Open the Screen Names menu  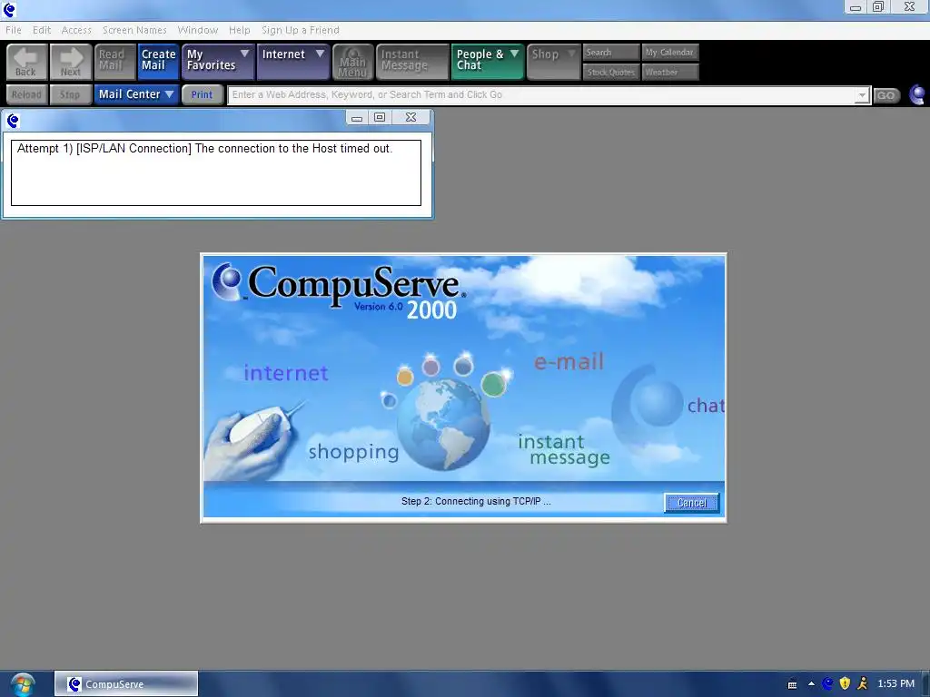[x=134, y=30]
